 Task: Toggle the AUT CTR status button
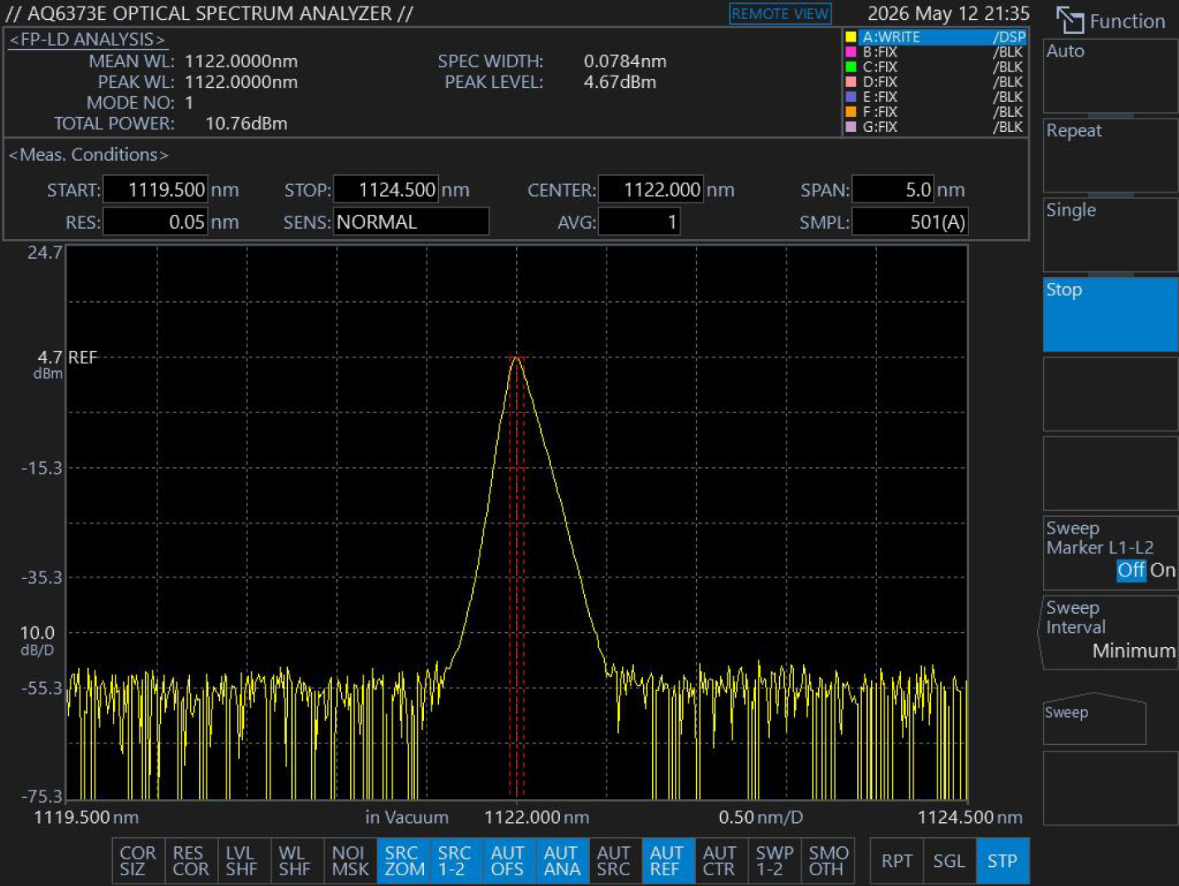(722, 861)
